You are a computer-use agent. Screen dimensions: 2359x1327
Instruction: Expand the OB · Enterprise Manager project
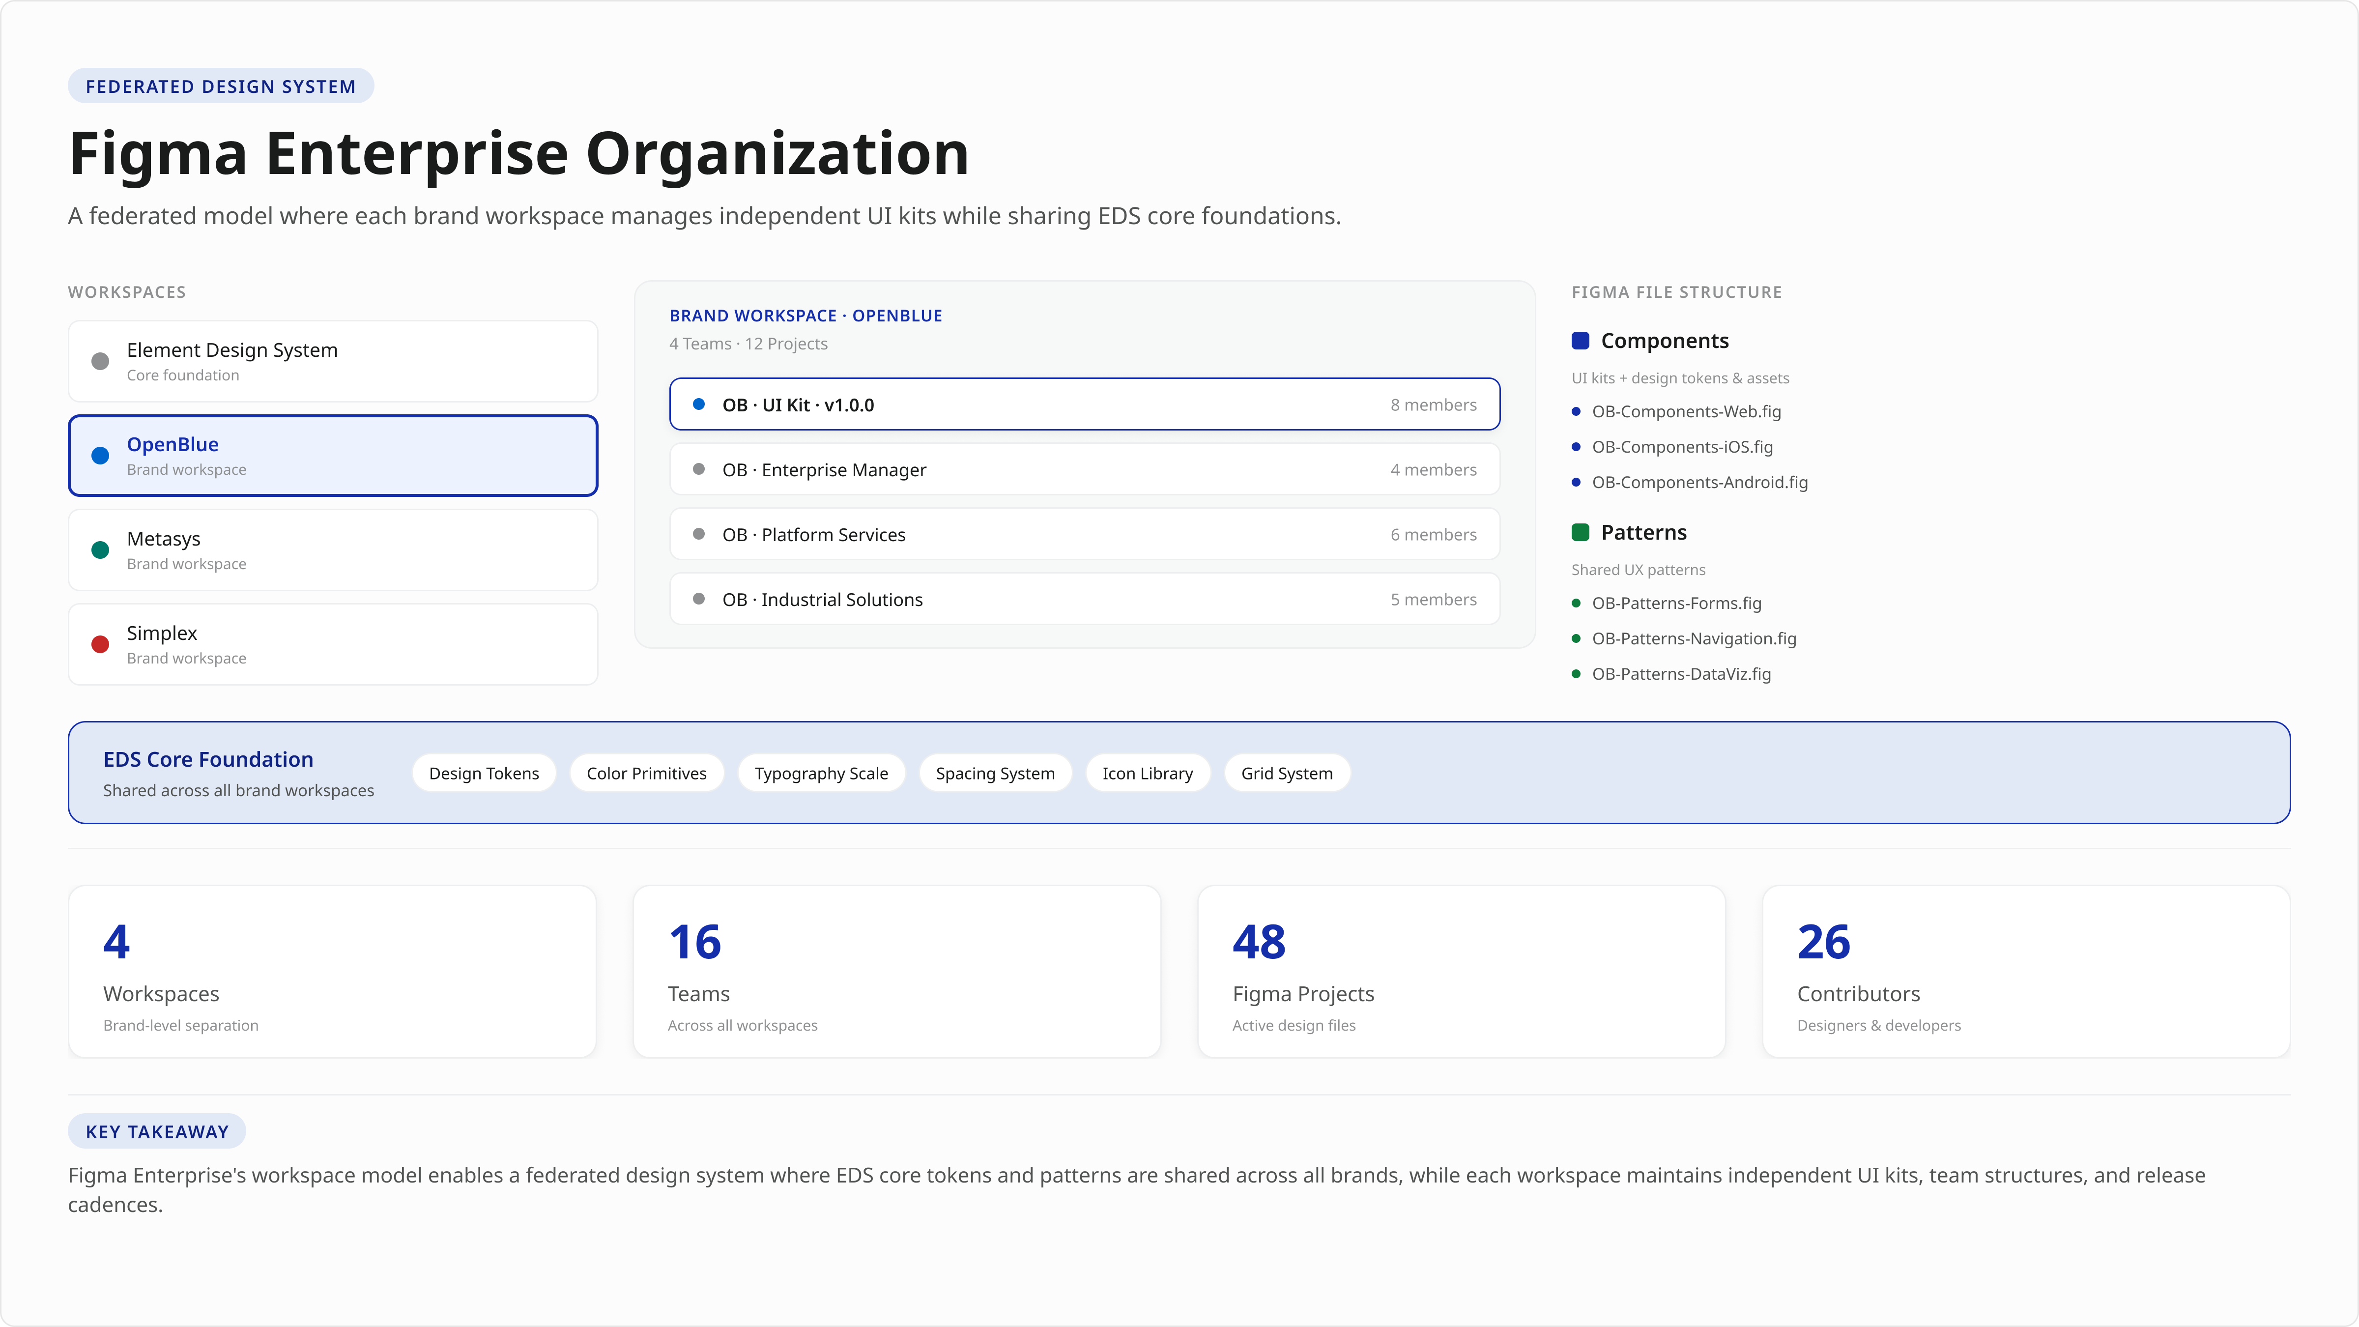click(1084, 469)
